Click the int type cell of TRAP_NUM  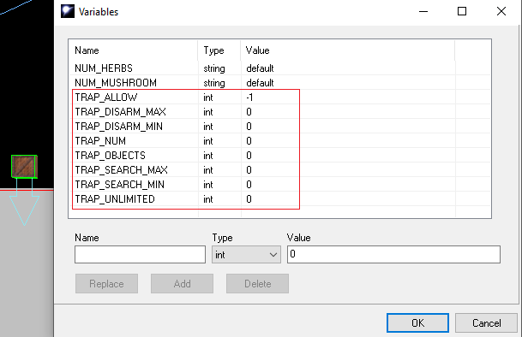(x=208, y=141)
